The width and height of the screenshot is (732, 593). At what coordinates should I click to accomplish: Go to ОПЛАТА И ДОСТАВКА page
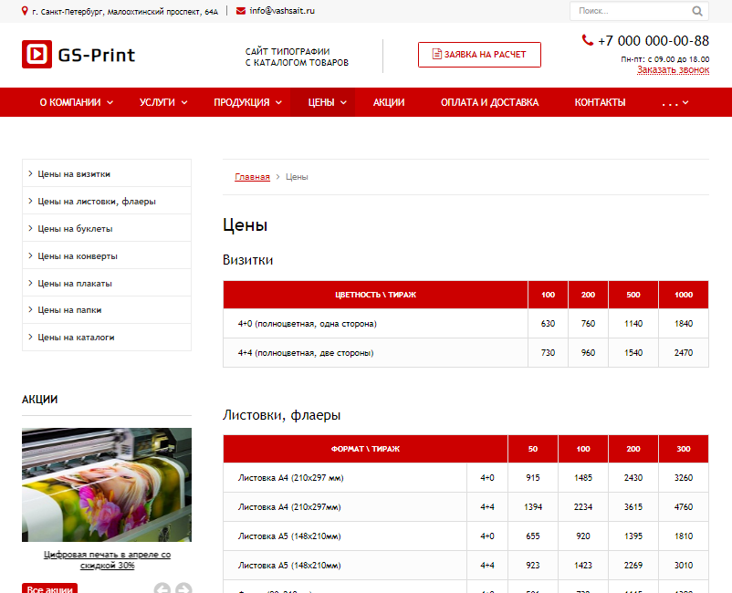[489, 102]
